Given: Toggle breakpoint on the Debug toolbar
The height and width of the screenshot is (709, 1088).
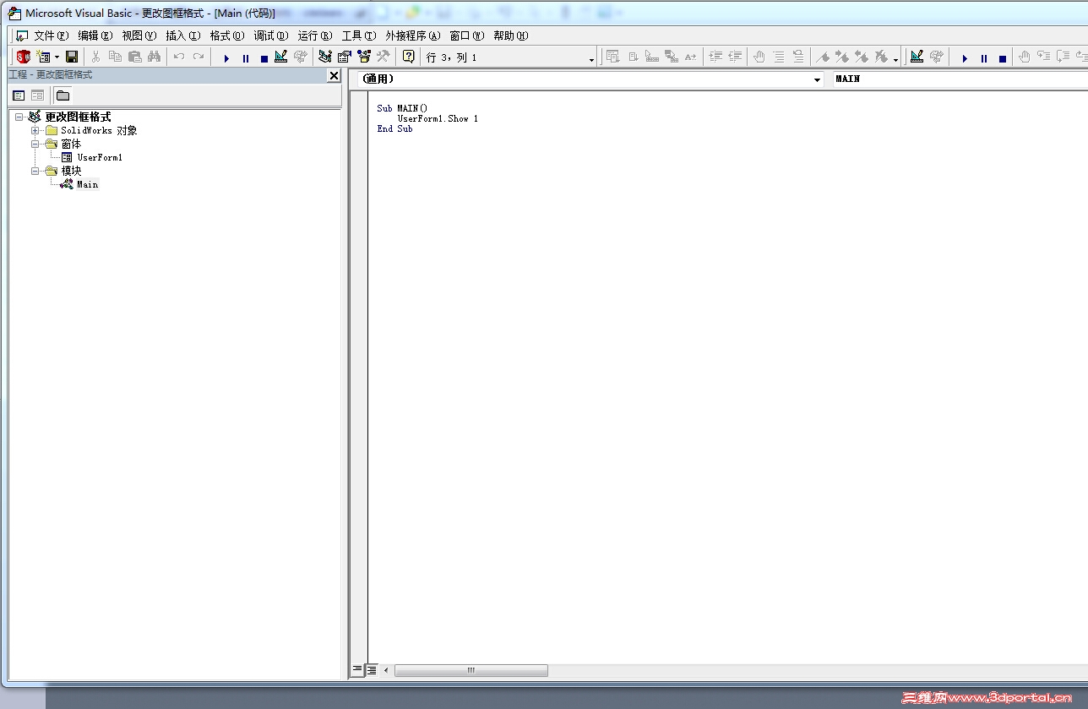Looking at the screenshot, I should click(1025, 57).
